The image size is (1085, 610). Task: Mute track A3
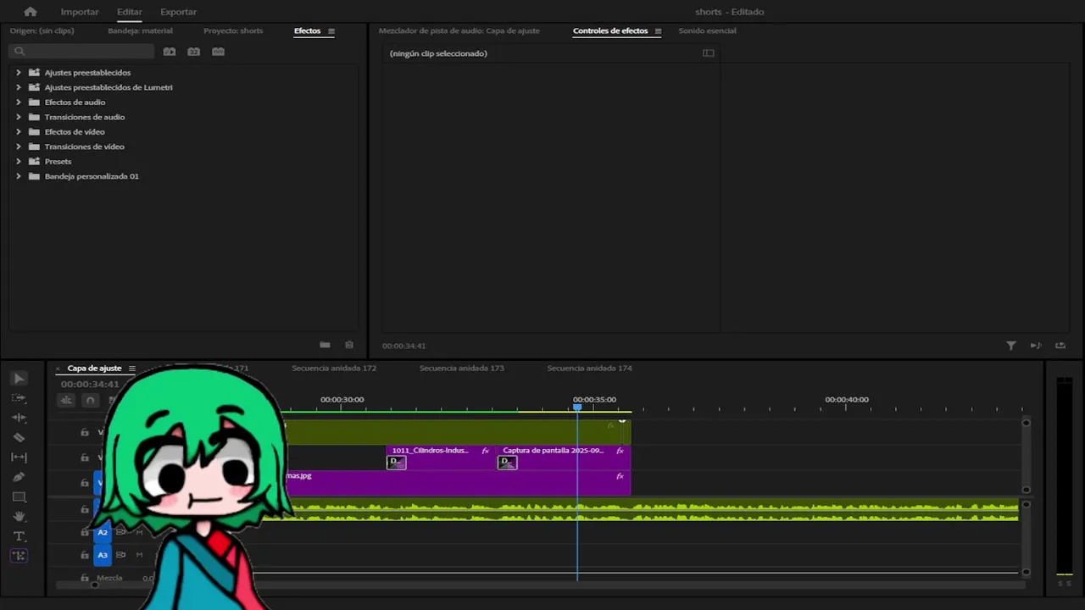pos(139,555)
